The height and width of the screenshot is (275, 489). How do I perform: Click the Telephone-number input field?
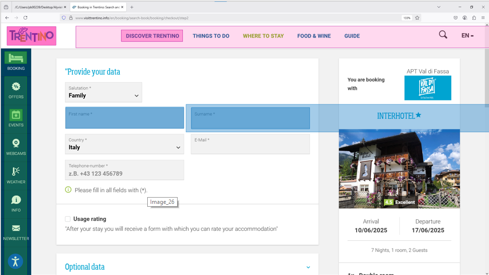[124, 171]
